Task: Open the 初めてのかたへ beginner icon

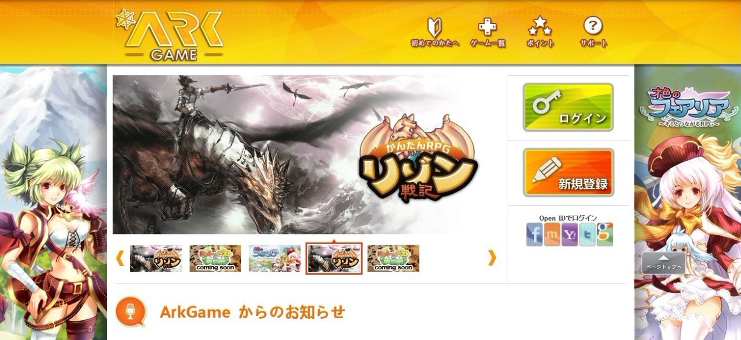Action: tap(435, 32)
